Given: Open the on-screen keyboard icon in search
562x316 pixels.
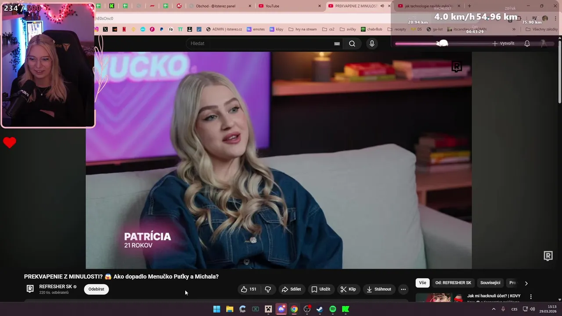Looking at the screenshot, I should point(337,43).
